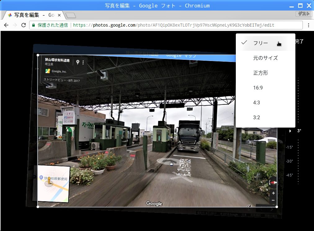Select the フリー aspect ratio option

[x=265, y=43]
